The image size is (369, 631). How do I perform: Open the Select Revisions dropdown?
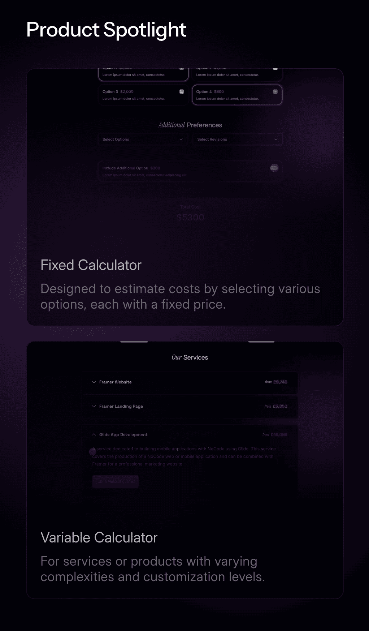[237, 139]
